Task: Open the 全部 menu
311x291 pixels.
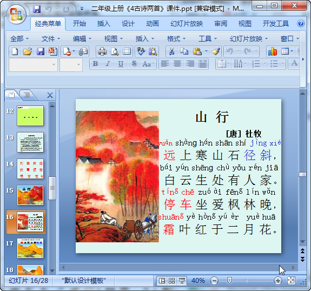Action: click(x=19, y=39)
